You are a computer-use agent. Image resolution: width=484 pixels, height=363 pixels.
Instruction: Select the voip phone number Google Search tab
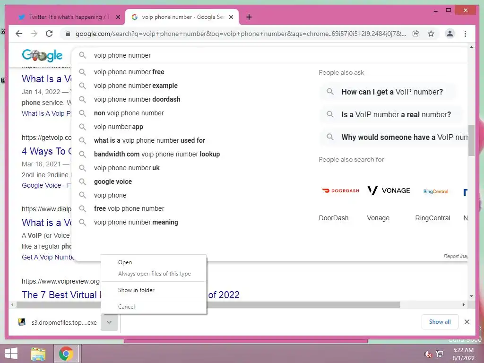[x=182, y=17]
